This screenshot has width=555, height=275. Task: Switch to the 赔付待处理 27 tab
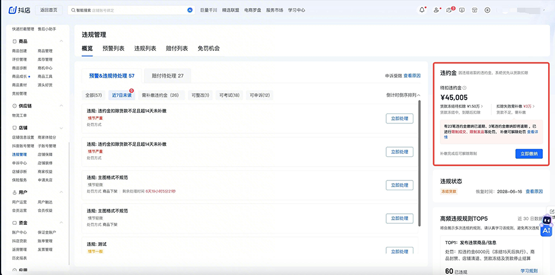coord(167,76)
